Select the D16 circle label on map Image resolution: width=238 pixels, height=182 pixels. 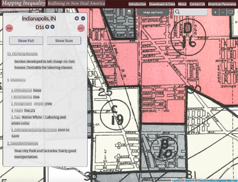pyautogui.click(x=188, y=37)
